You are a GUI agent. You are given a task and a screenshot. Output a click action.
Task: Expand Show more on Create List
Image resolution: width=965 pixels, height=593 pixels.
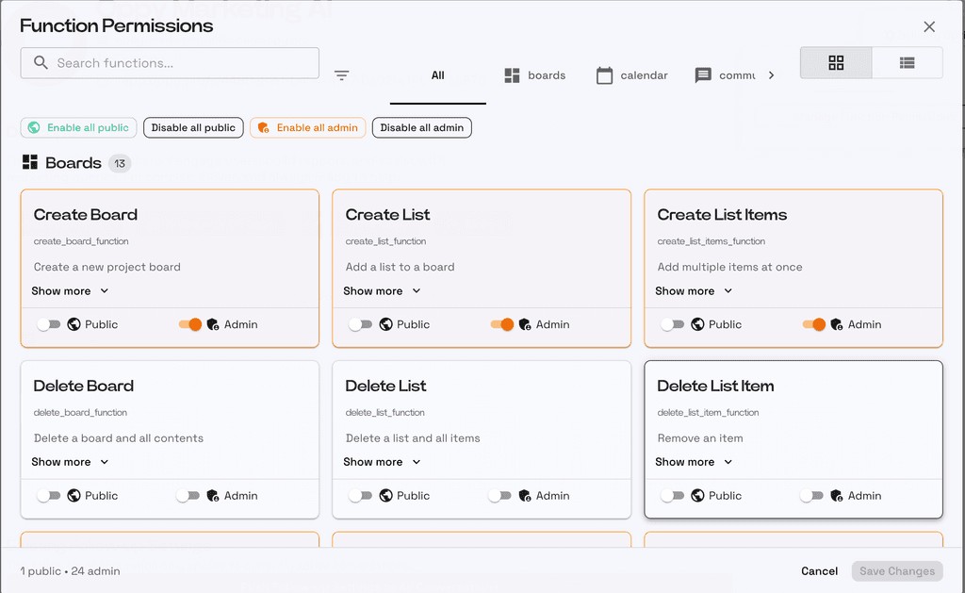383,290
